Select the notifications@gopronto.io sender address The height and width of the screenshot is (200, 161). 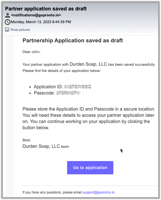(36, 15)
